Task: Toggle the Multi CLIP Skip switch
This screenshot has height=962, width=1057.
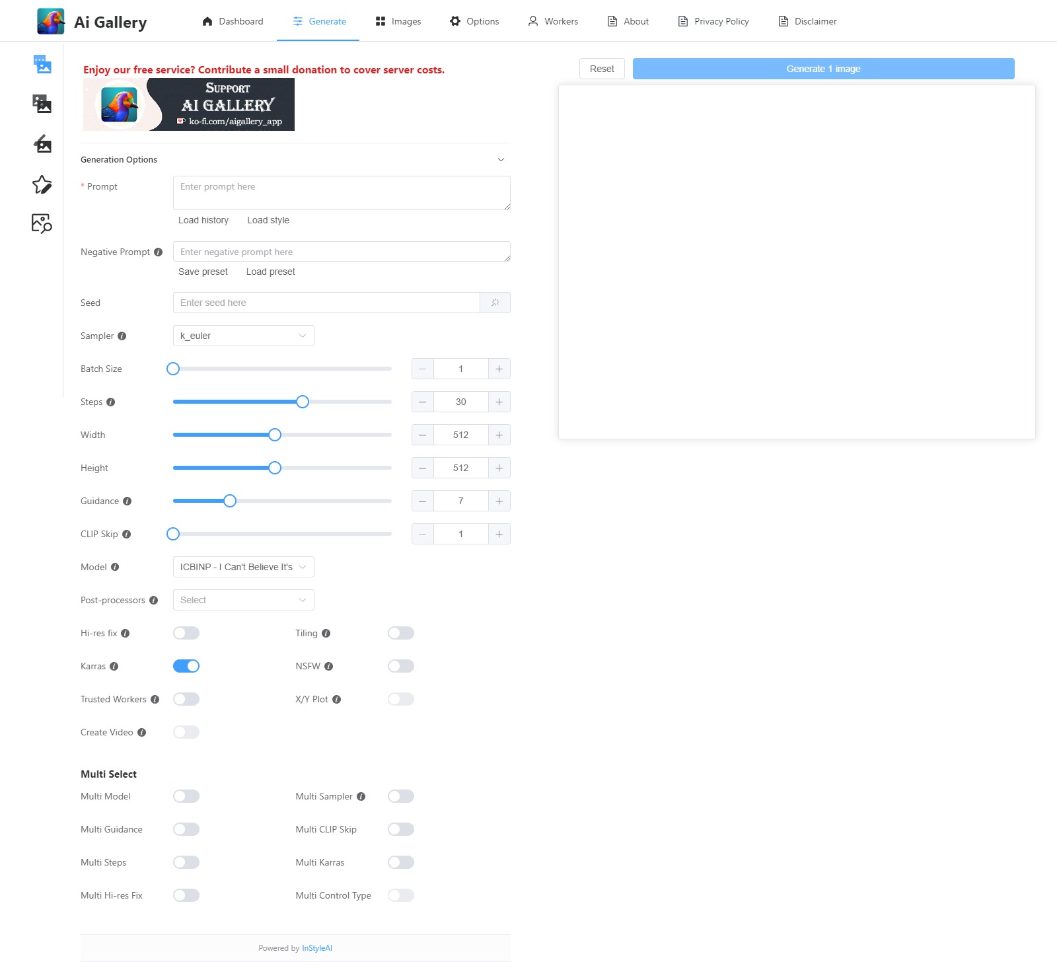Action: [x=401, y=829]
